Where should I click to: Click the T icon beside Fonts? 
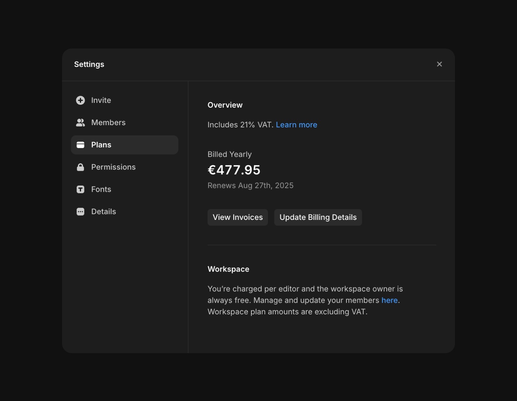(x=80, y=190)
